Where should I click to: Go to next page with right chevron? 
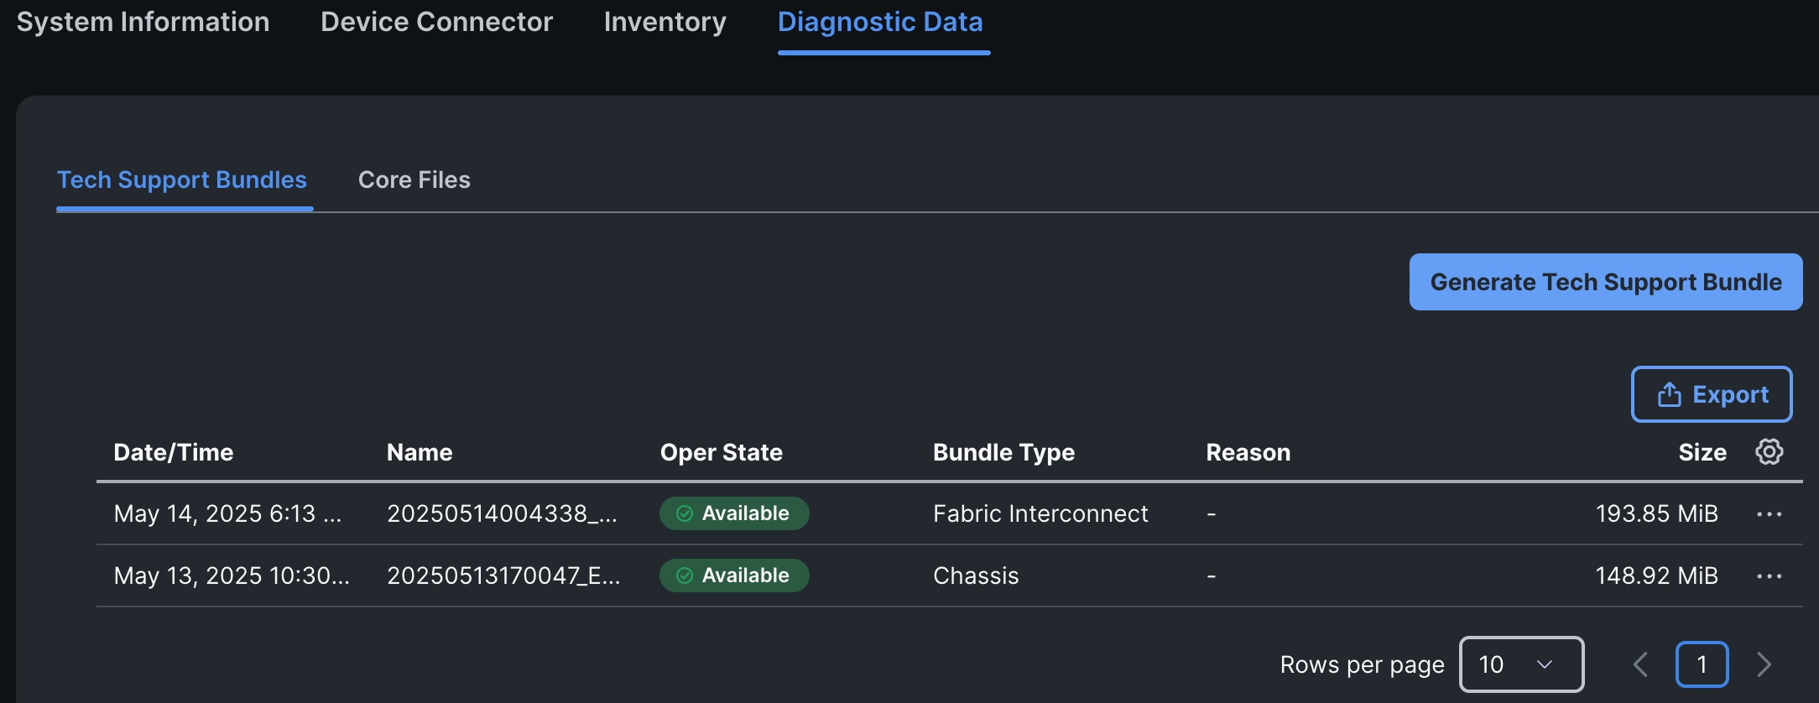[1763, 664]
